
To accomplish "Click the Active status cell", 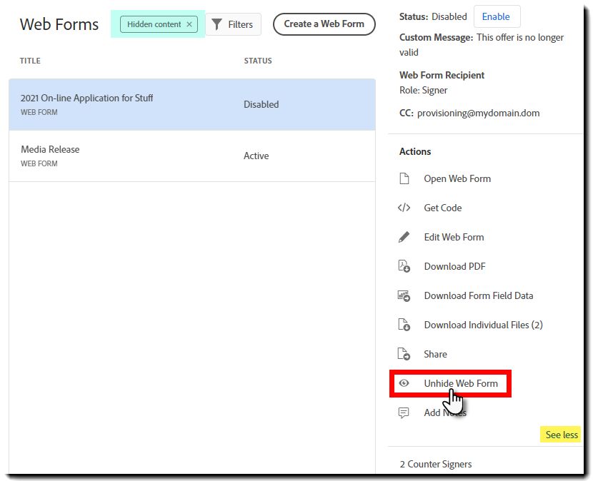I will coord(256,156).
